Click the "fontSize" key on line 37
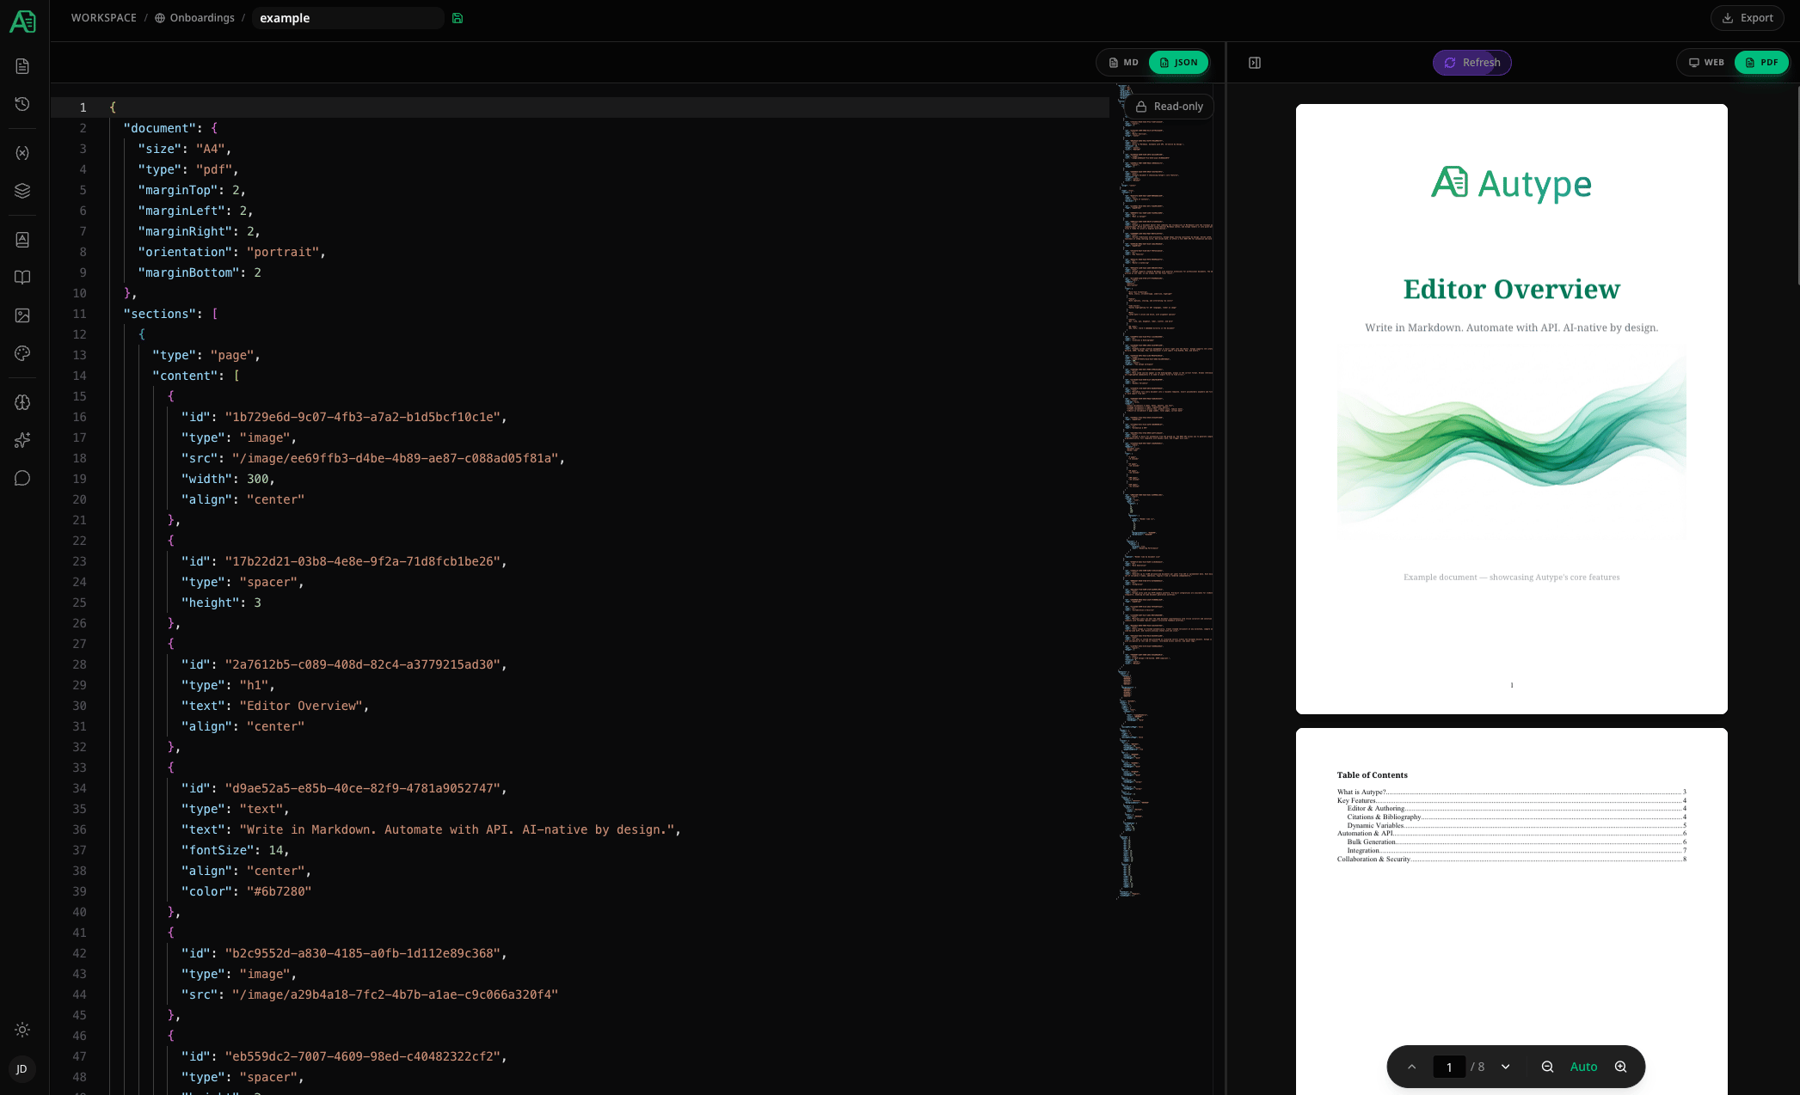 [218, 850]
